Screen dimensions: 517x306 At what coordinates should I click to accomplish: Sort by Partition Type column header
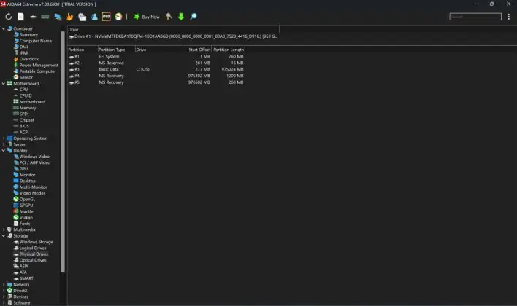point(116,50)
